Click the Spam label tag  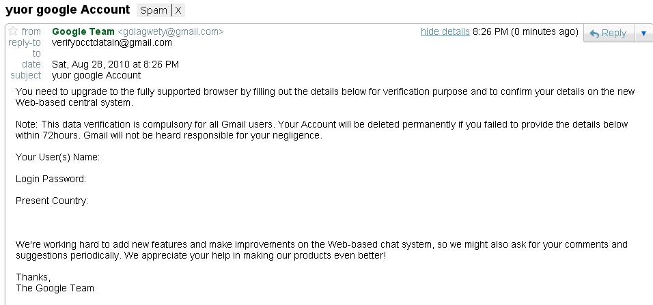[154, 11]
